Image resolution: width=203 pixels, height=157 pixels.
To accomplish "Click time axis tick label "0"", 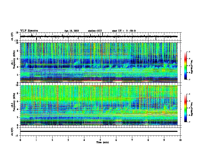I will tap(20, 140).
